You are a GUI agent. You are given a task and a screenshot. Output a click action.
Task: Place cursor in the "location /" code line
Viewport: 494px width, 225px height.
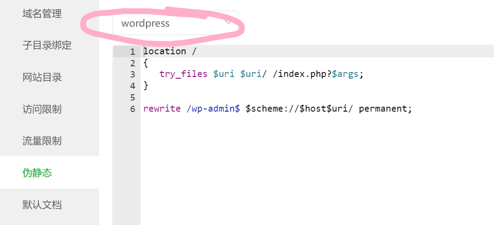point(169,51)
